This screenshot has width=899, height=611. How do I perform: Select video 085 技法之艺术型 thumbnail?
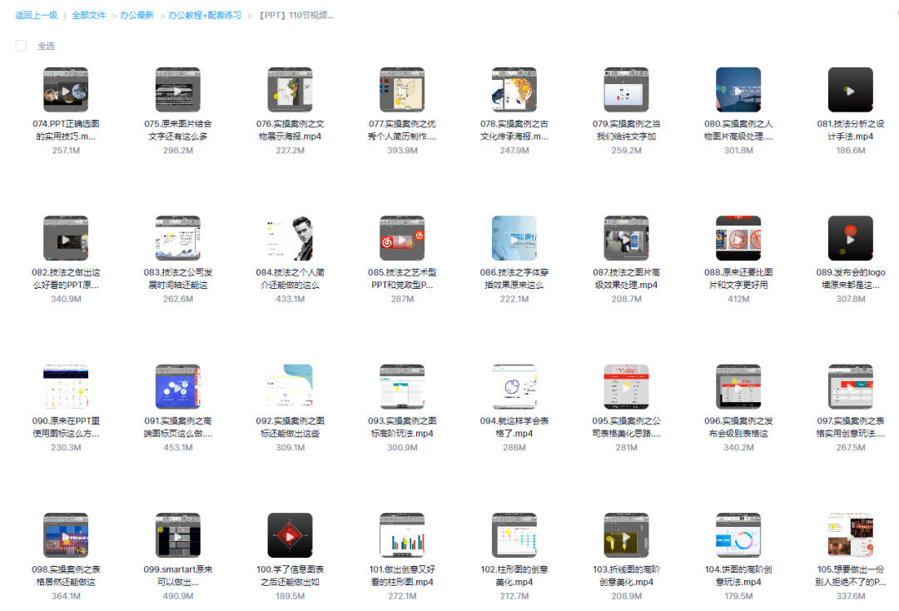(x=402, y=238)
